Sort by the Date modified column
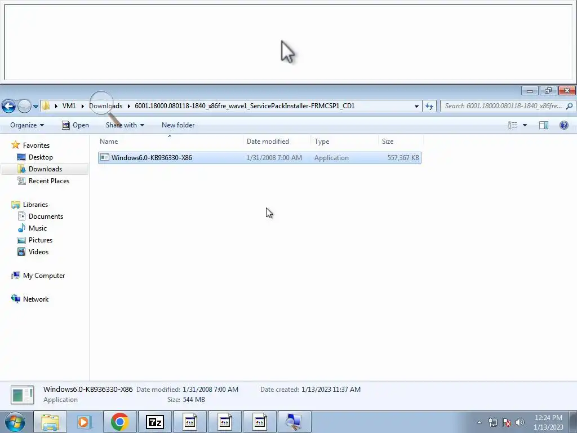 tap(268, 142)
